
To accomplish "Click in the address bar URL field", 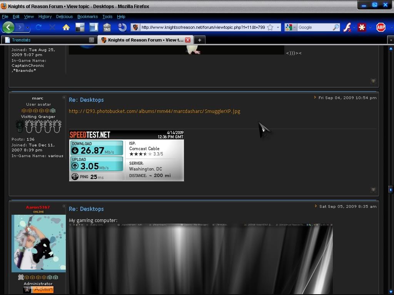I will pos(203,27).
